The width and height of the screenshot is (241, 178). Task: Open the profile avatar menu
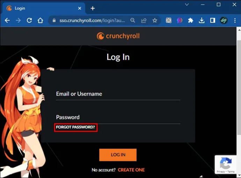pos(224,20)
